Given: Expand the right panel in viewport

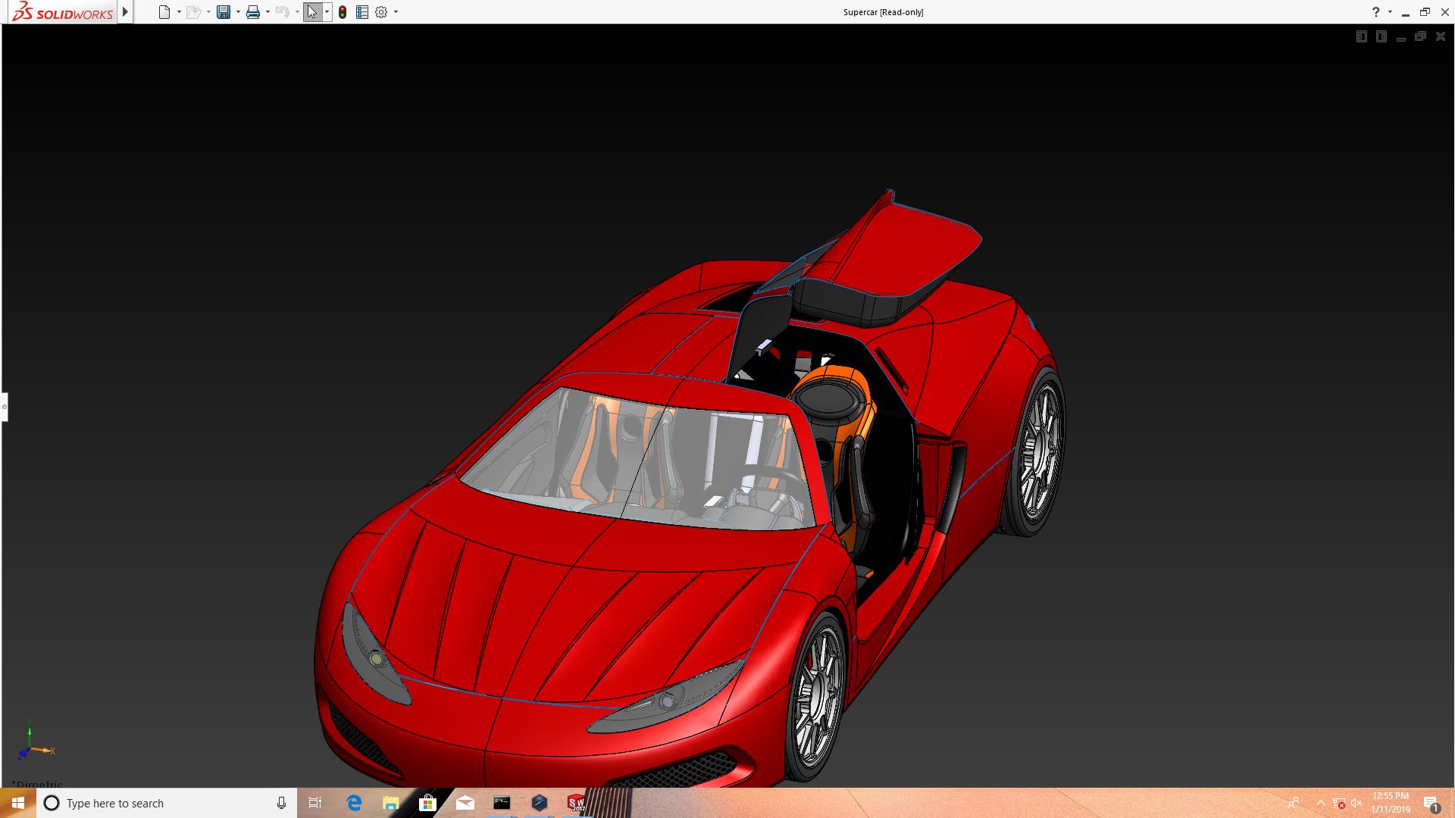Looking at the screenshot, I should [1381, 36].
